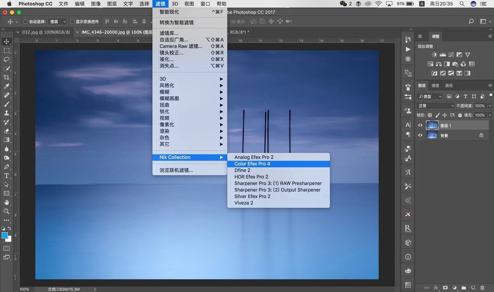Pick the Eyedropper tool
The height and width of the screenshot is (292, 494).
tap(7, 86)
